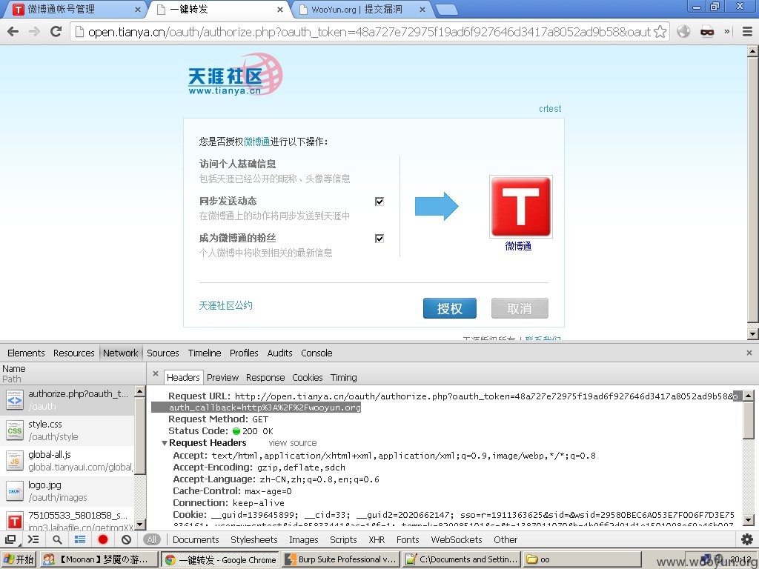The height and width of the screenshot is (569, 759).
Task: Click the 微博通 label under the app logo
Action: pyautogui.click(x=518, y=246)
